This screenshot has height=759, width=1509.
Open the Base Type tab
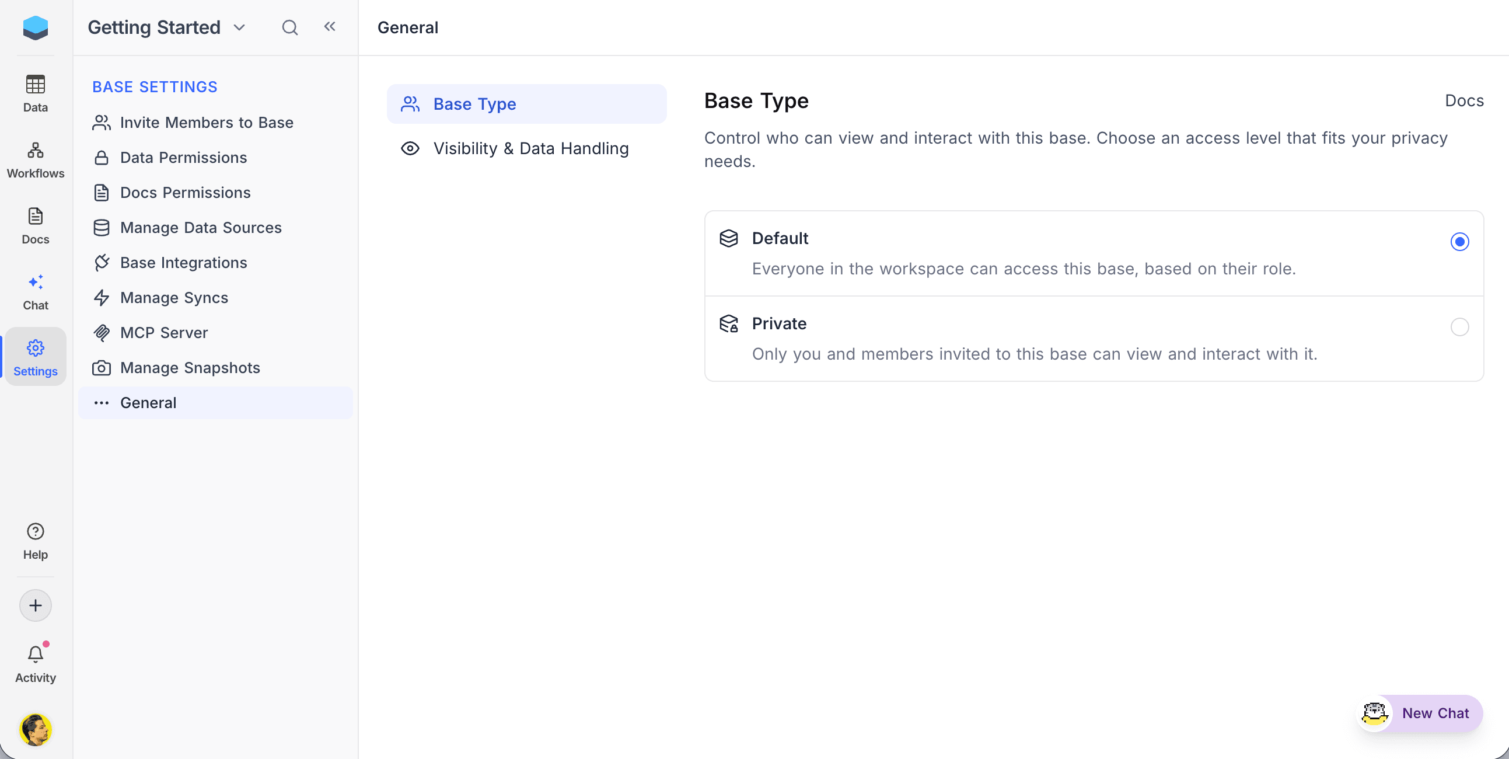point(474,104)
